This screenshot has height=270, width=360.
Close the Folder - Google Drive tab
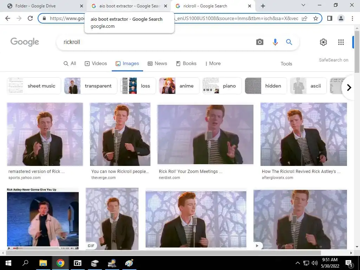(x=81, y=6)
